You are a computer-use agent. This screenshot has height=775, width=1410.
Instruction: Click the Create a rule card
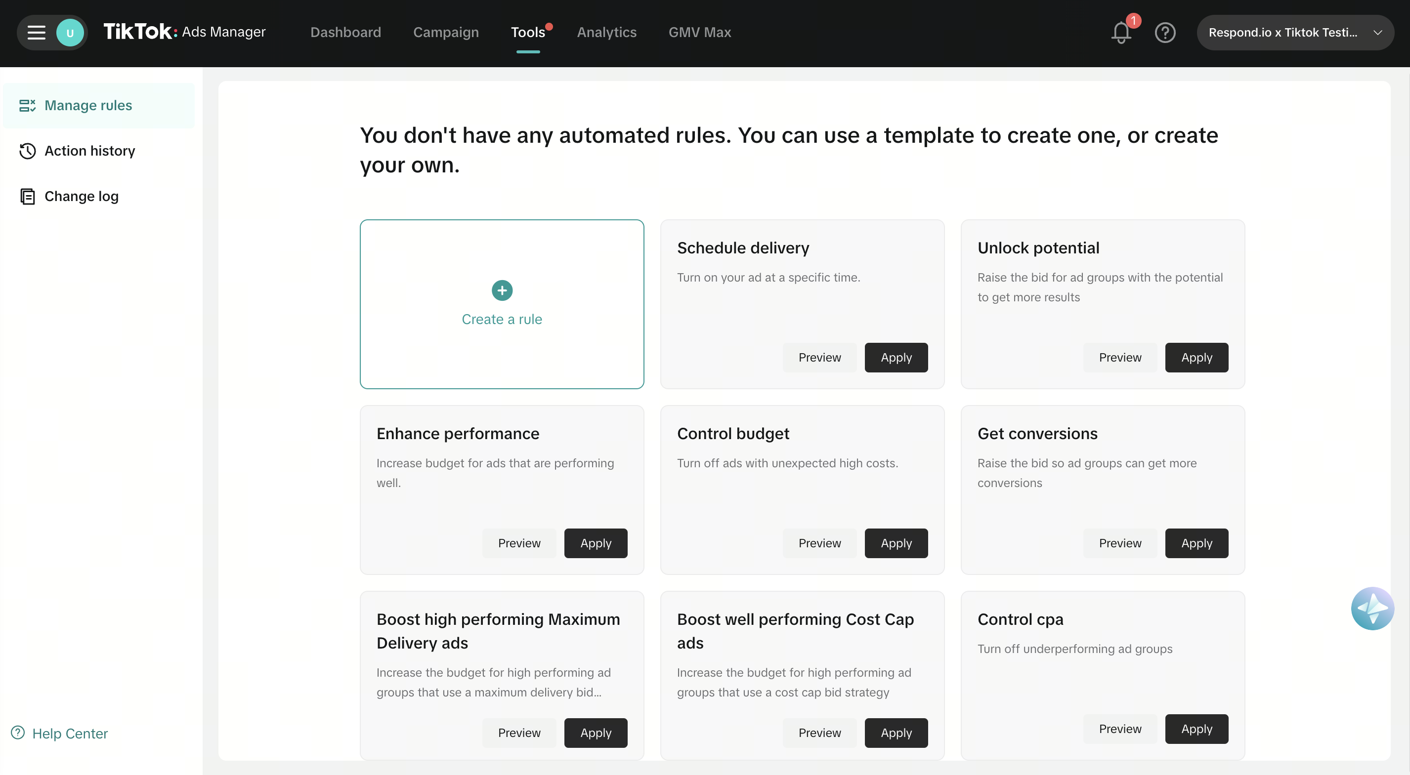point(501,304)
